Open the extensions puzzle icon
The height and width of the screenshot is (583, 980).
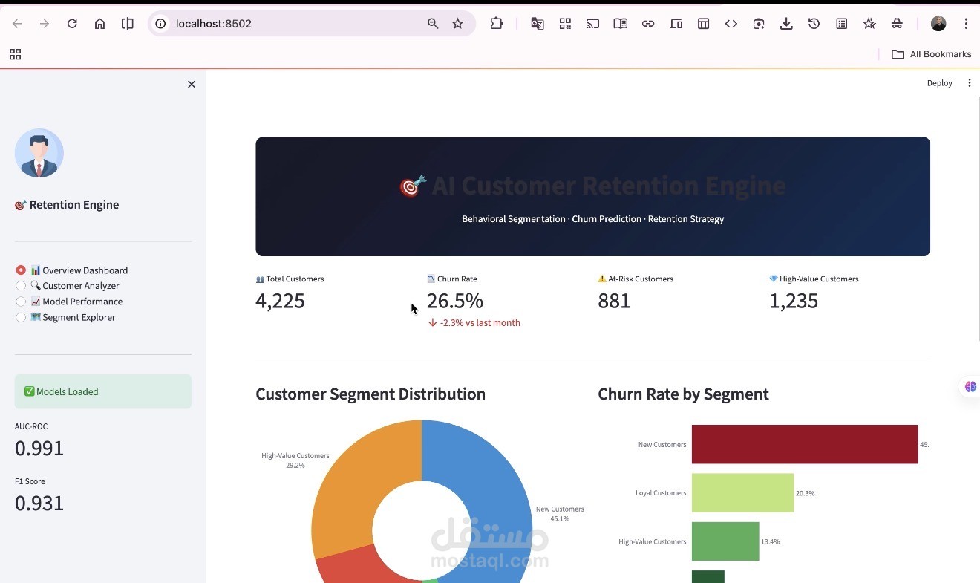click(x=497, y=24)
